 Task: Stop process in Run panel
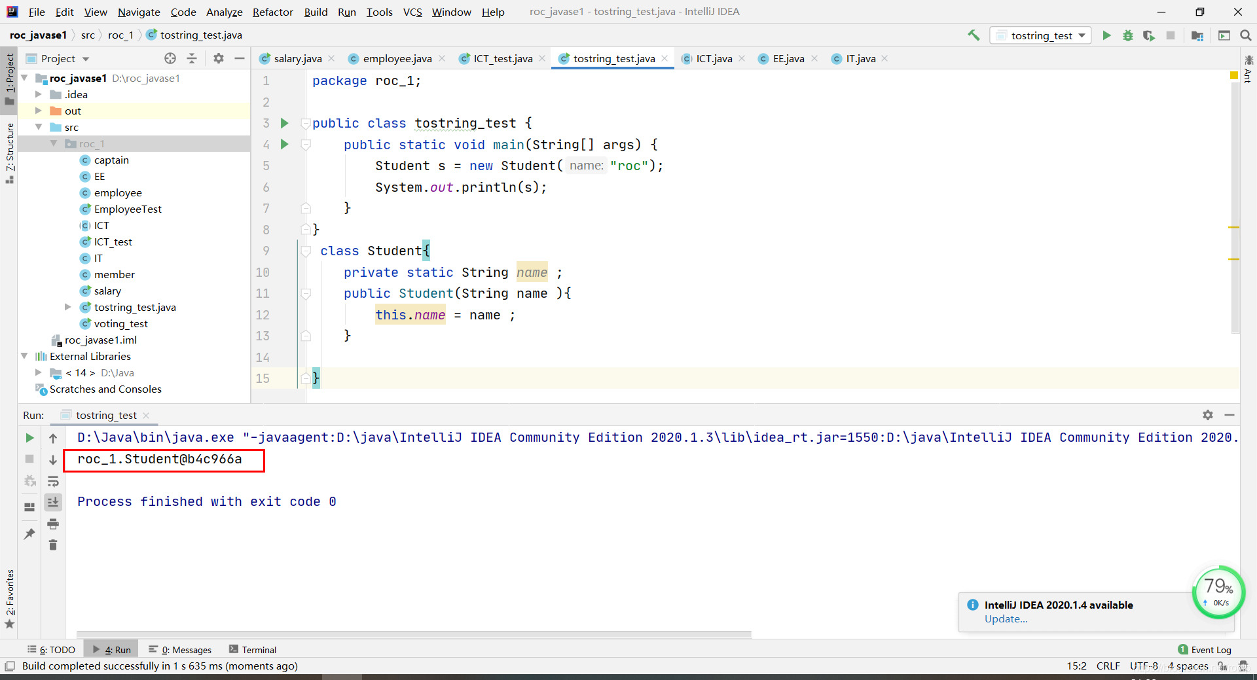click(29, 459)
